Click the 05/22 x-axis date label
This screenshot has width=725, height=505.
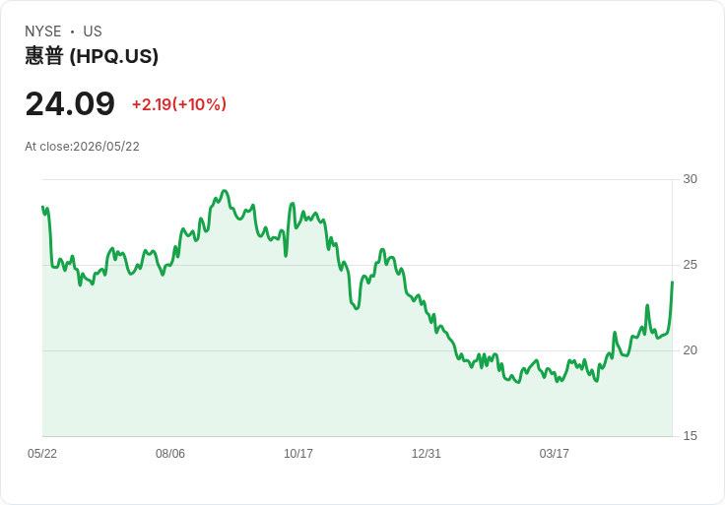(x=42, y=453)
